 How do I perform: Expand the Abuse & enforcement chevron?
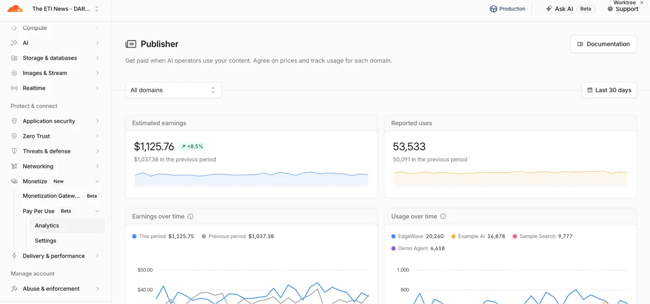[97, 289]
